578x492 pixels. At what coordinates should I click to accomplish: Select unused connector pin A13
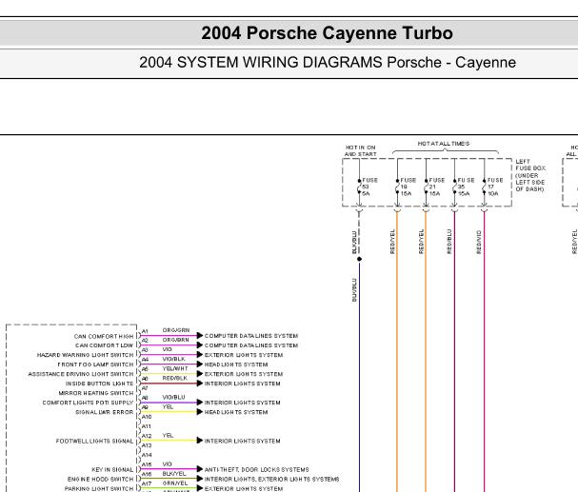click(x=147, y=445)
